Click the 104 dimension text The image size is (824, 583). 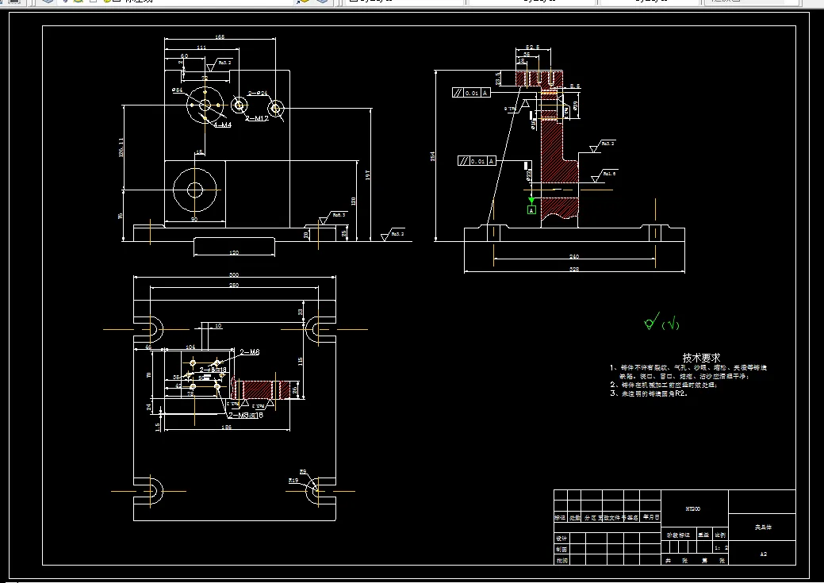(x=190, y=347)
